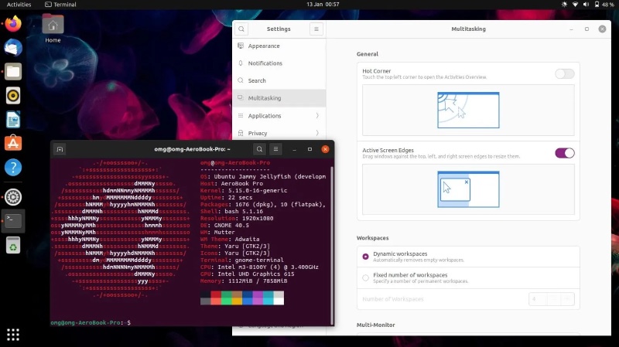Open the Terminal hamburger menu

(275, 149)
